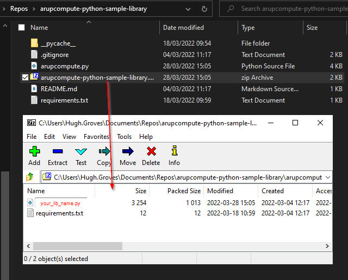Click the 7-Zip archive path field
Image resolution: width=348 pixels, height=280 pixels.
187,177
